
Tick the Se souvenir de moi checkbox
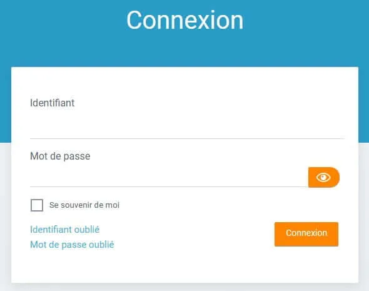[37, 205]
